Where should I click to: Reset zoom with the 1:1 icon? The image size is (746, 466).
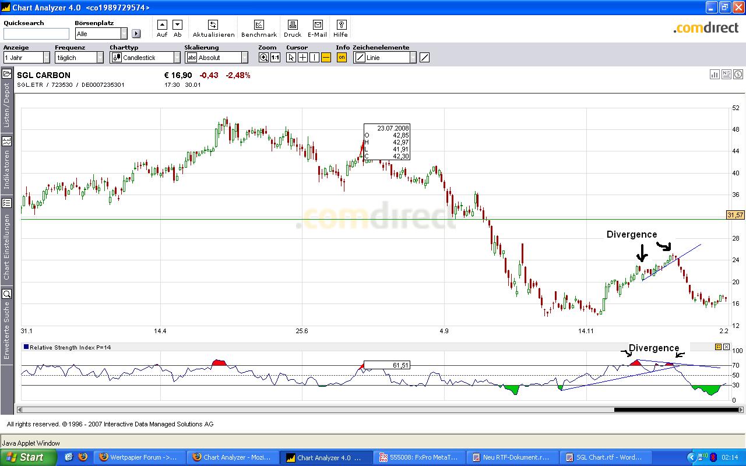point(275,57)
